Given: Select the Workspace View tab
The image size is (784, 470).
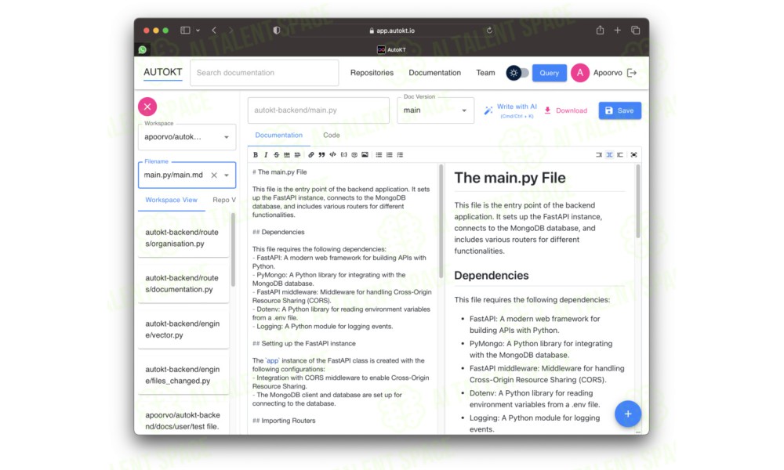Looking at the screenshot, I should [172, 201].
